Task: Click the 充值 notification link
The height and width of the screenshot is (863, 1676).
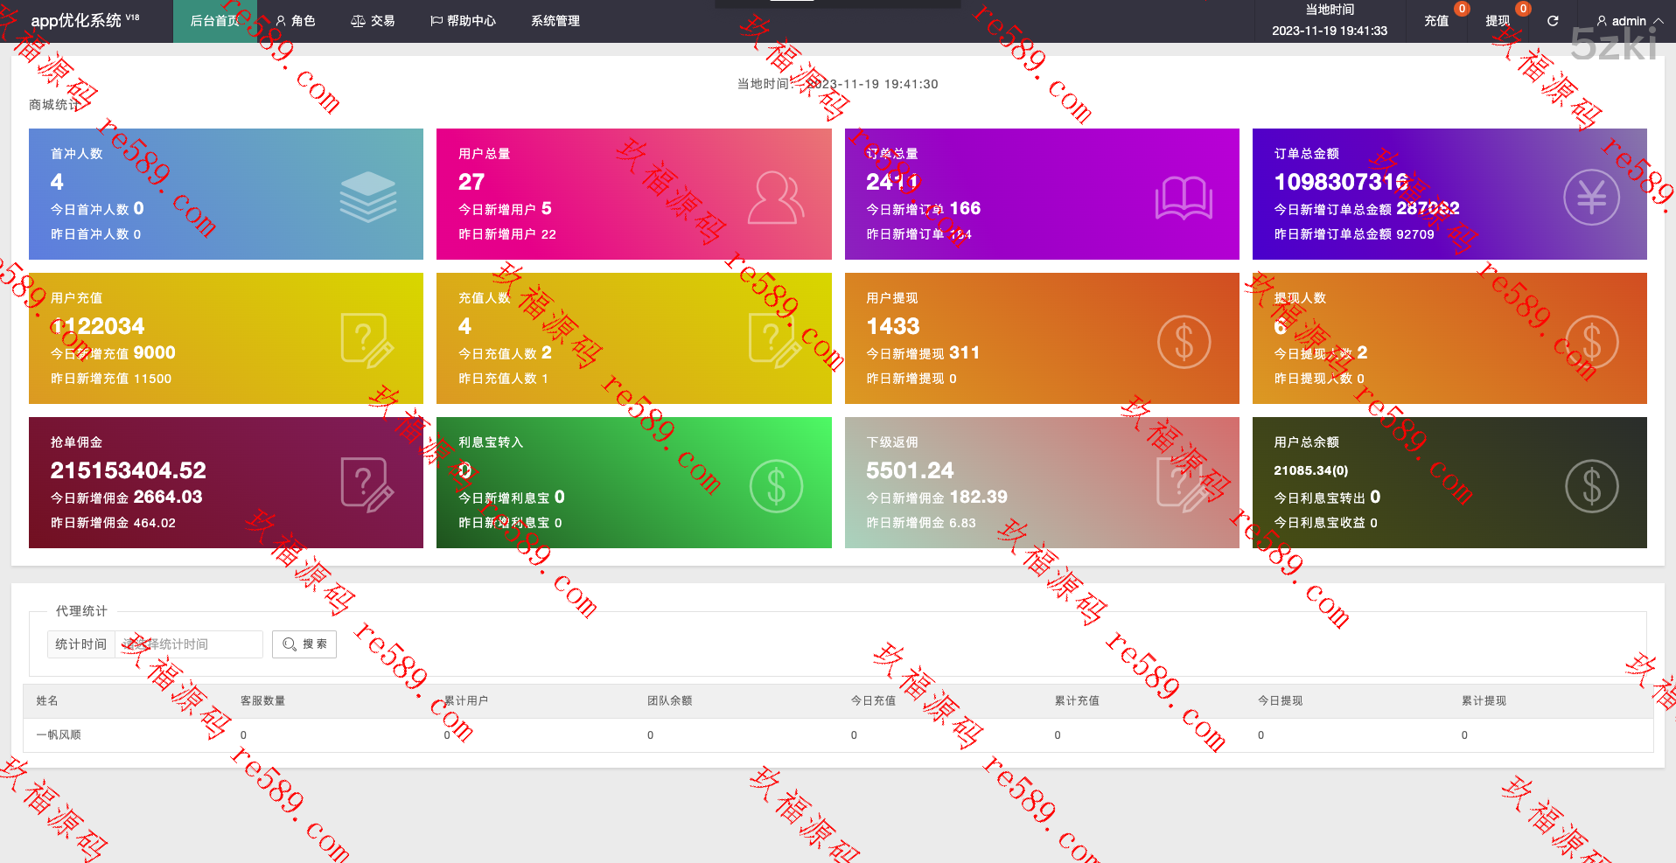Action: tap(1436, 21)
